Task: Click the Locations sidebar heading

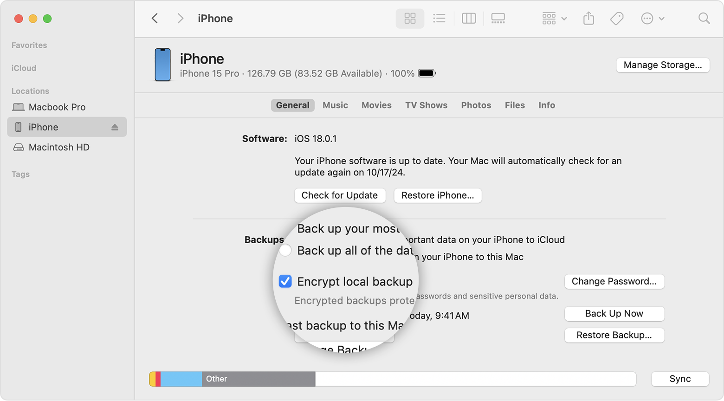Action: (30, 91)
